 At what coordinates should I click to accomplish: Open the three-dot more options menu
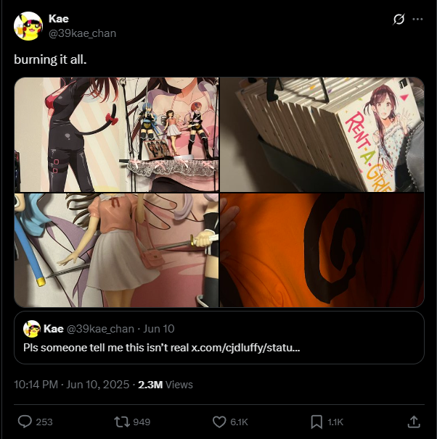417,20
